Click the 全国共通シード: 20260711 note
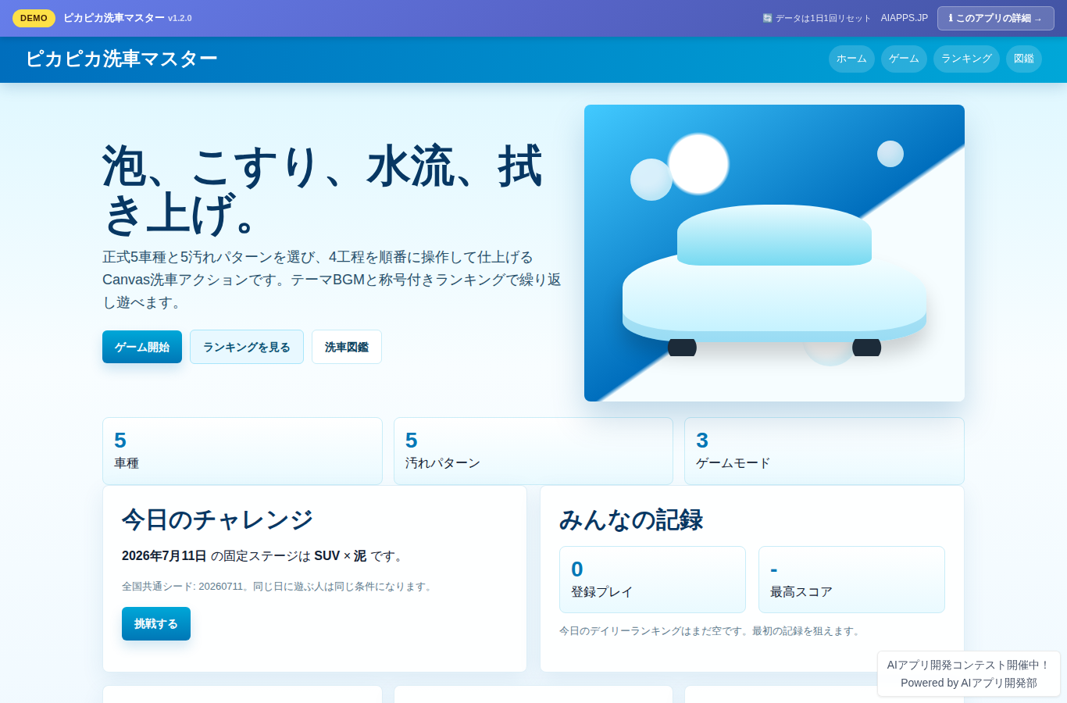1067x703 pixels. point(277,587)
